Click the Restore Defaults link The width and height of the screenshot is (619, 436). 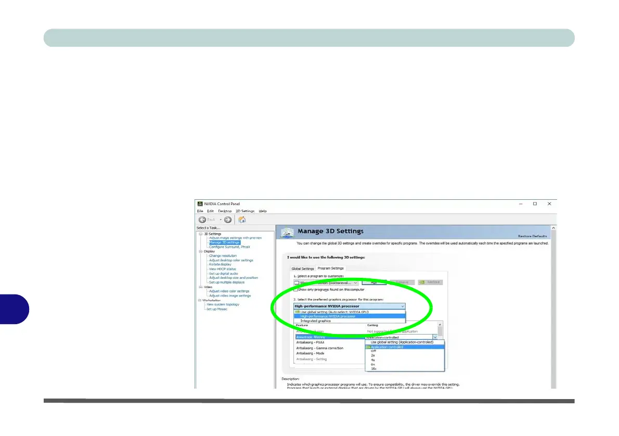point(532,236)
